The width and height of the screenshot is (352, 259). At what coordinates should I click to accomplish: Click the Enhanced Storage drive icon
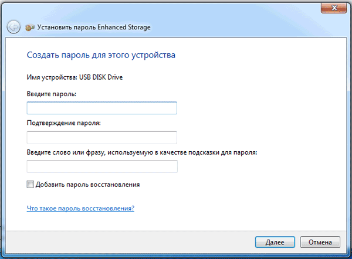click(30, 28)
